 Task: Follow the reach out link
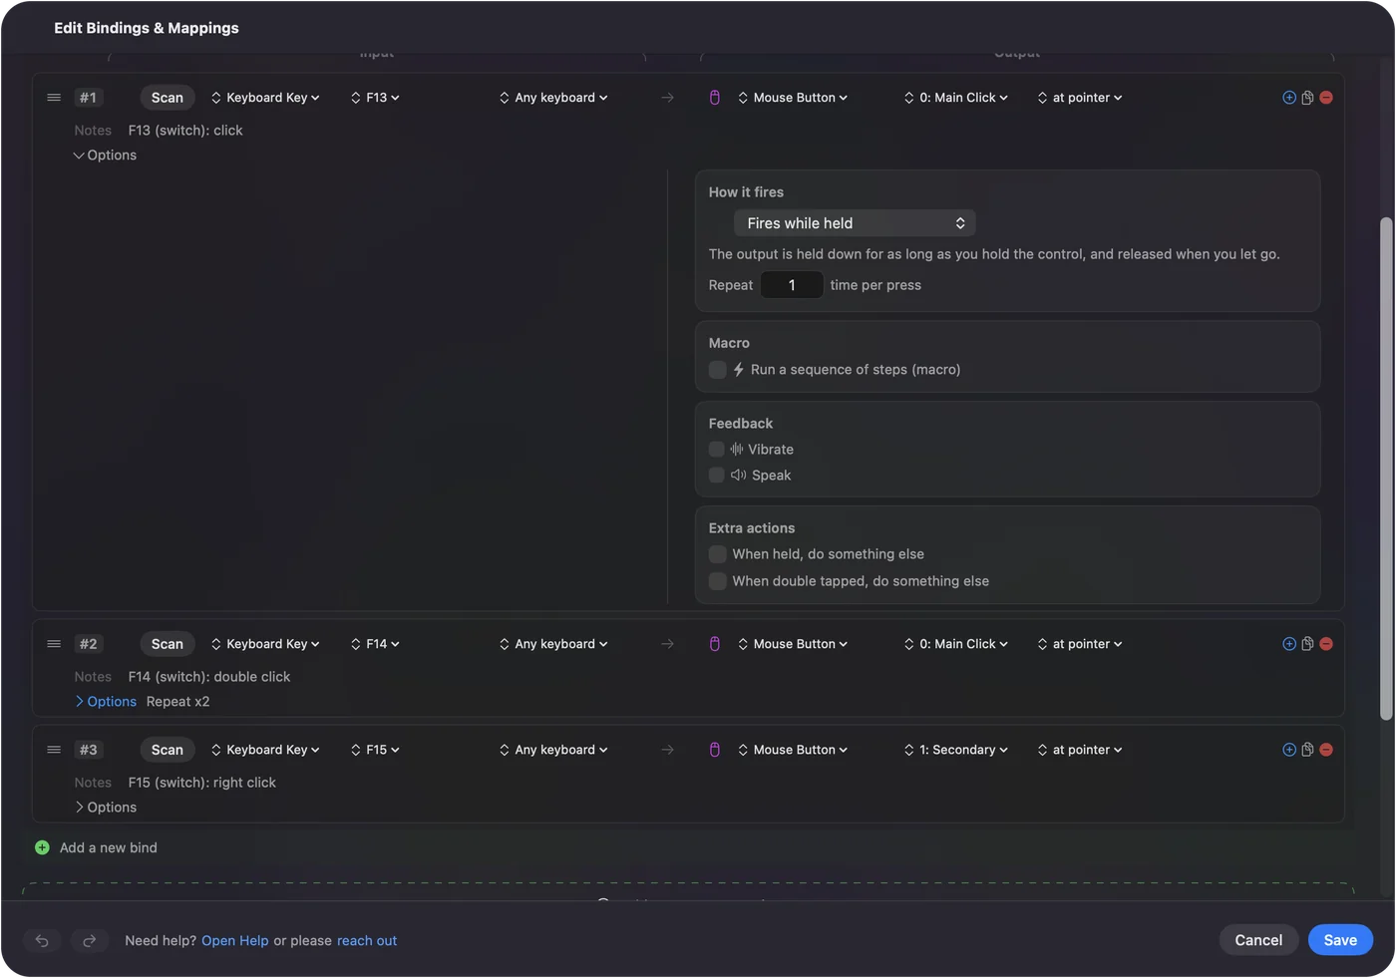point(367,941)
